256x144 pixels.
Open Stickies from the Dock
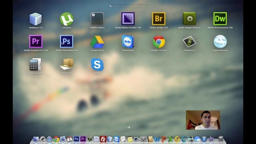tap(130, 139)
